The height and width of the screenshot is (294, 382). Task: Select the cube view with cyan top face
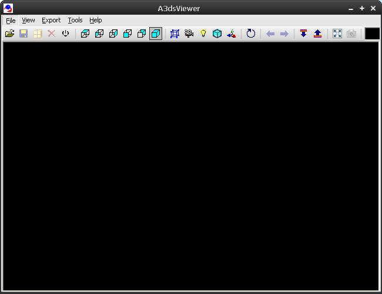pyautogui.click(x=85, y=34)
